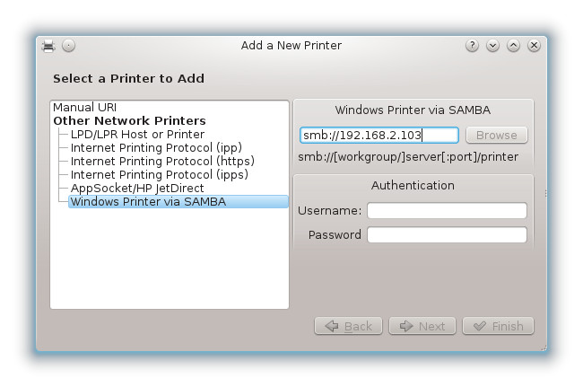Click the Finish button
The width and height of the screenshot is (583, 387).
click(498, 326)
